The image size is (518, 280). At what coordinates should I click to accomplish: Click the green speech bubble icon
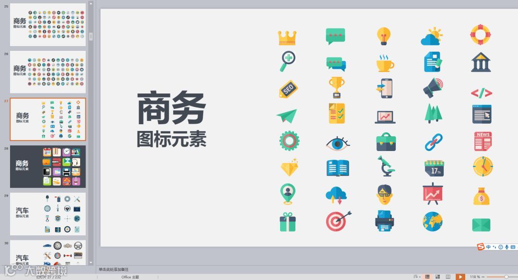335,36
